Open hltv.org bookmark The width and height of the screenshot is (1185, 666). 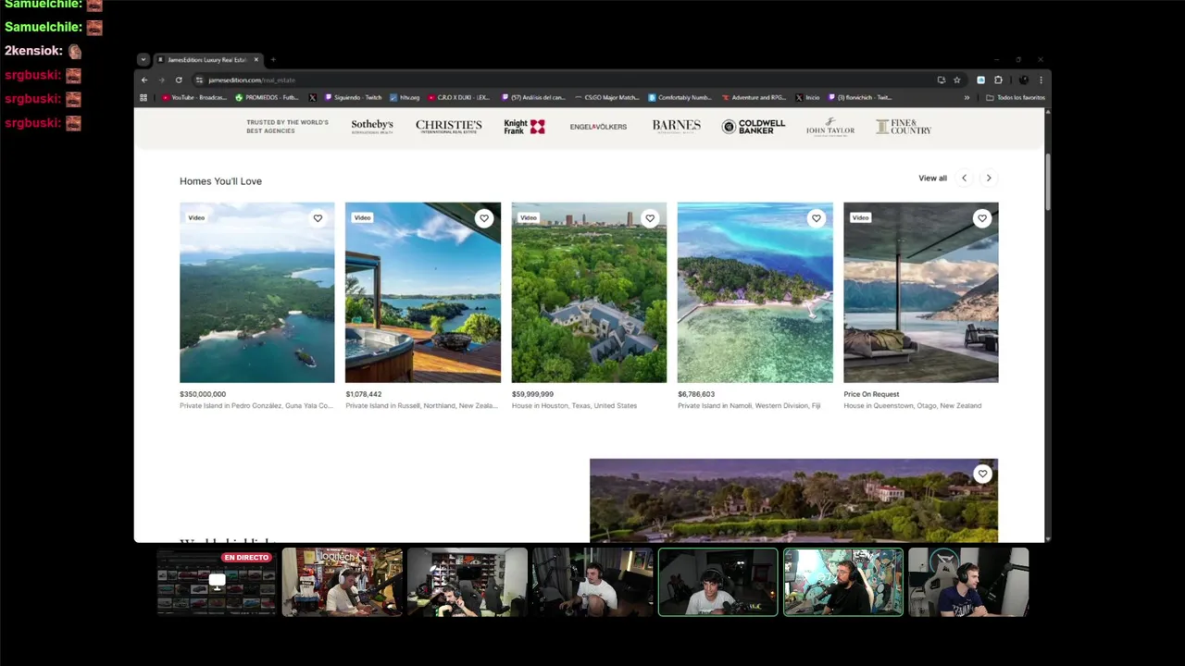click(x=405, y=97)
